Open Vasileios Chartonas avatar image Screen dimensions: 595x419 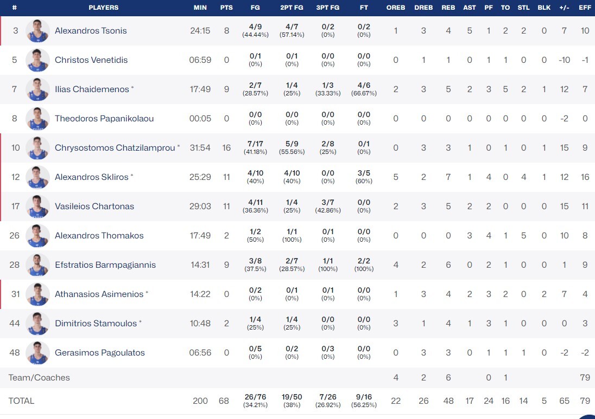(37, 206)
